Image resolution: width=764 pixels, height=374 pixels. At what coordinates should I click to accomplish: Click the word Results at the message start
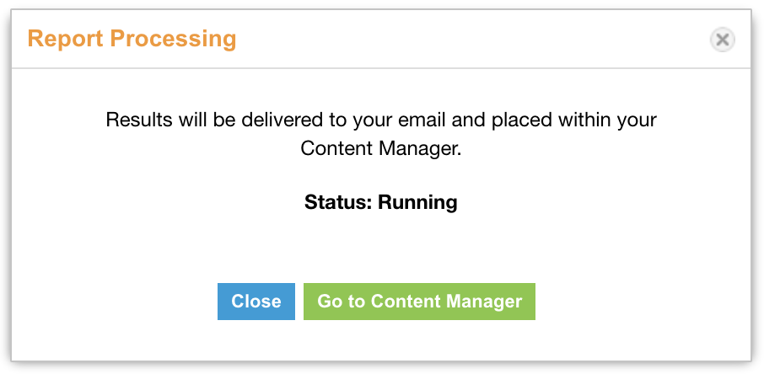point(139,120)
